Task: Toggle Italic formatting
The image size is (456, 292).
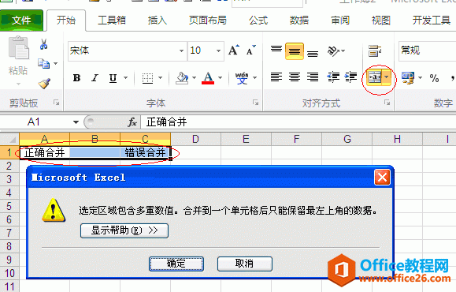Action: point(95,78)
